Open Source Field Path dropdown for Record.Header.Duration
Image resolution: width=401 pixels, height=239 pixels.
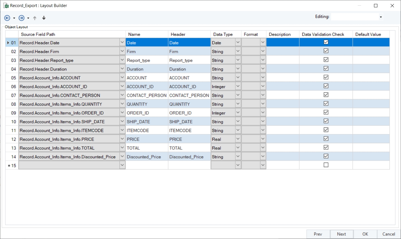pyautogui.click(x=122, y=69)
